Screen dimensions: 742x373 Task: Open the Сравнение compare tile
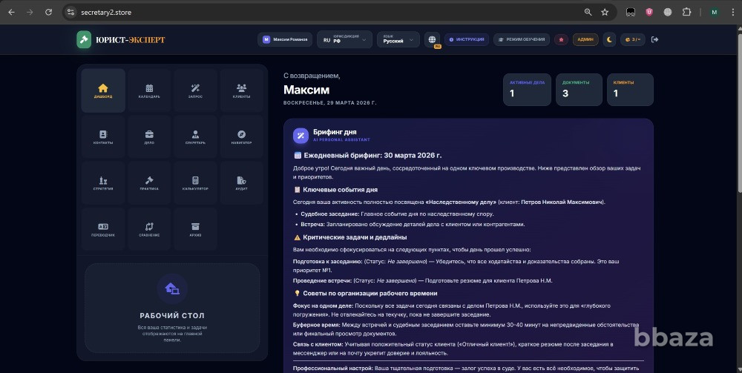[x=149, y=229]
